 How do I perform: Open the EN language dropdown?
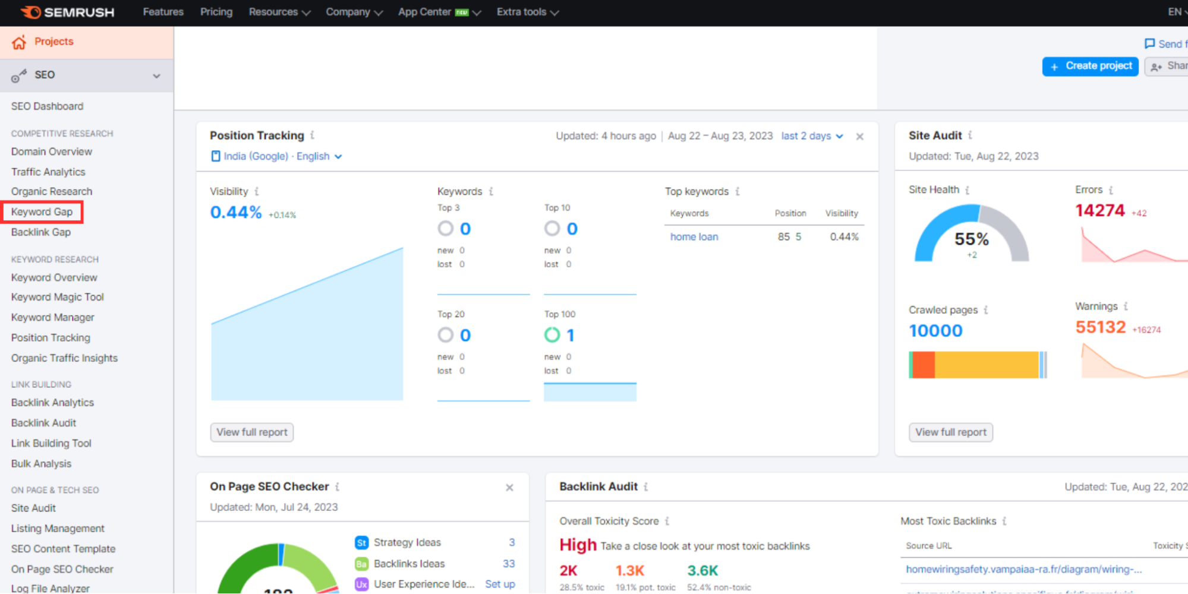coord(1176,11)
